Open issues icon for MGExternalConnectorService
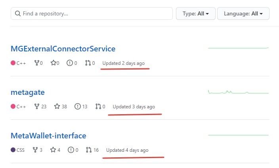This screenshot has height=168, width=279. tap(70, 63)
